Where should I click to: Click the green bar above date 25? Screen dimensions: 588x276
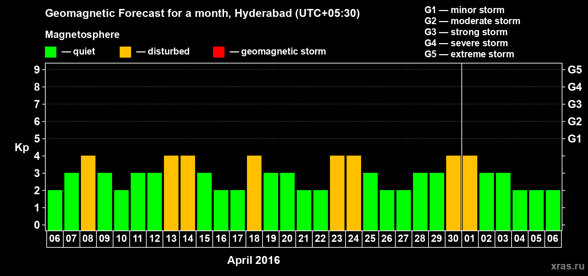370,202
